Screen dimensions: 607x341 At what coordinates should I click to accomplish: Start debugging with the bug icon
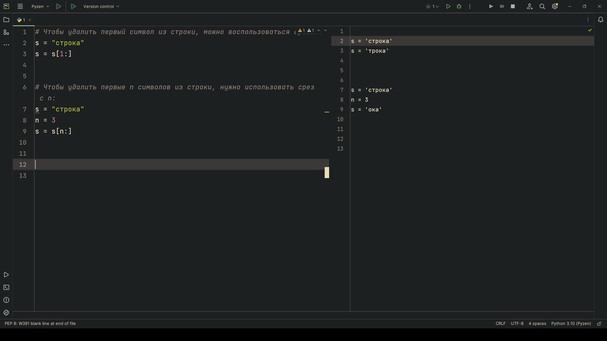click(x=459, y=6)
